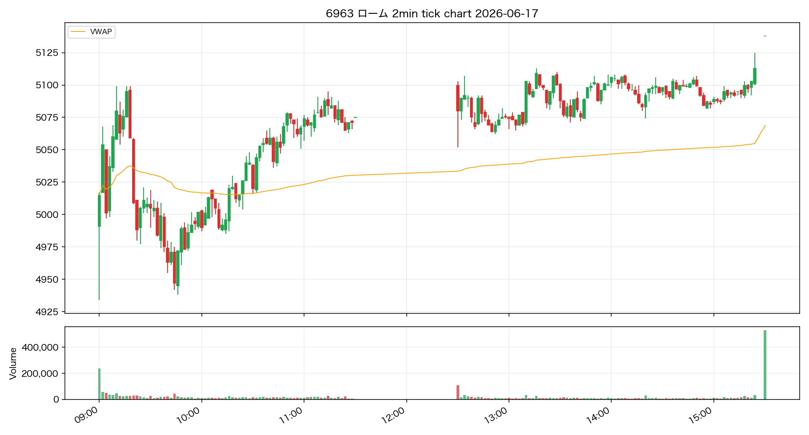Click the red afternoon-open volume bar
The width and height of the screenshot is (809, 435).
[x=458, y=392]
